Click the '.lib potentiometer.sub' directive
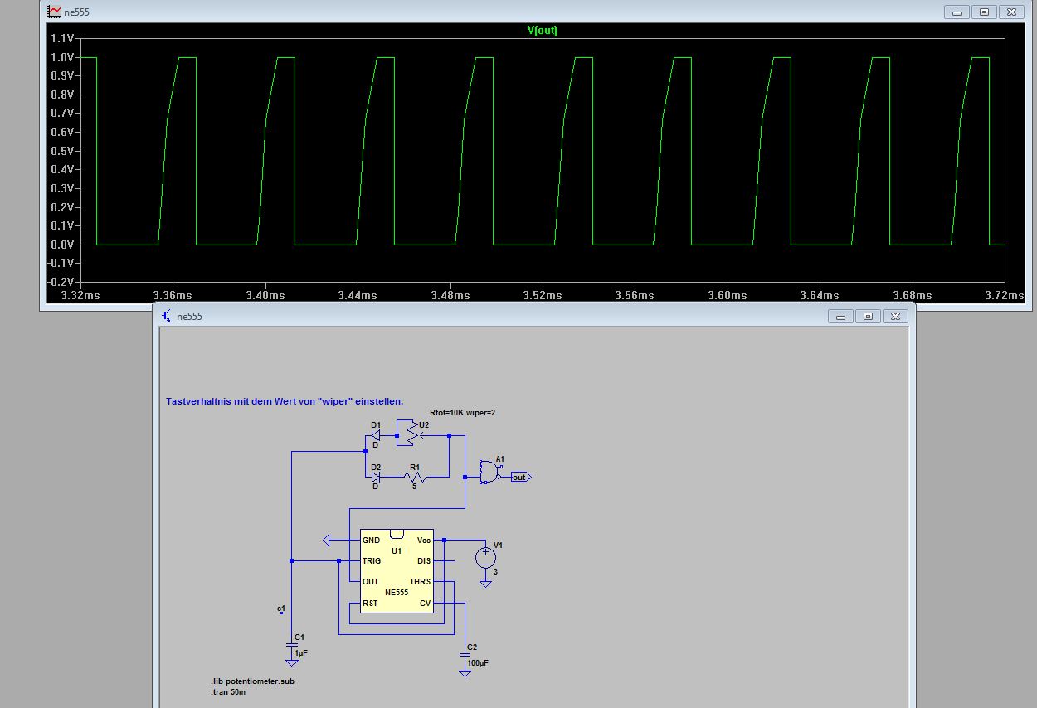 (x=252, y=681)
